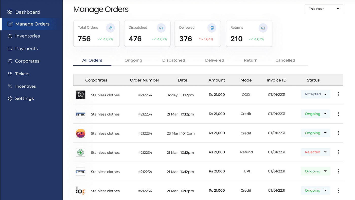Select the Inventories box icon in sidebar
The width and height of the screenshot is (355, 200).
(10, 36)
